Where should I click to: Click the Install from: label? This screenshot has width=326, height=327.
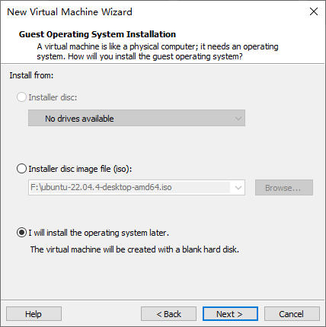[31, 75]
